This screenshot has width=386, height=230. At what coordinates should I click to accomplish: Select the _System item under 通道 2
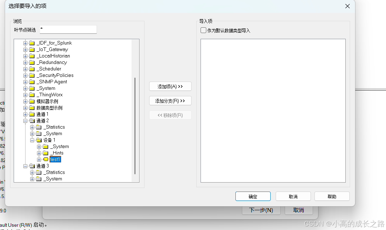(x=53, y=133)
